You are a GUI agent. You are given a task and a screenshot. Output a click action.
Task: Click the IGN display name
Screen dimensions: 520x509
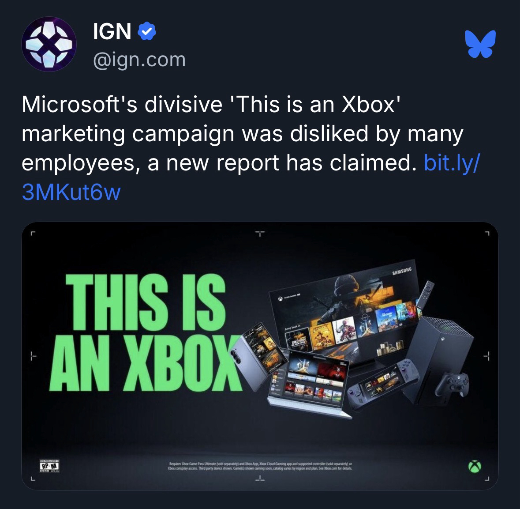(112, 31)
